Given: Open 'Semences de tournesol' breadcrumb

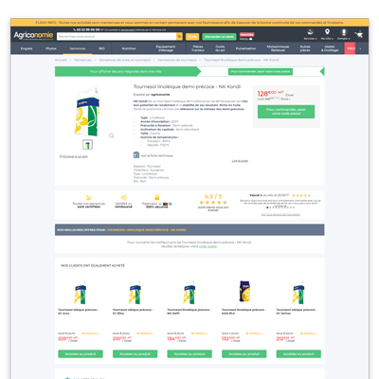Looking at the screenshot, I should pos(177,60).
